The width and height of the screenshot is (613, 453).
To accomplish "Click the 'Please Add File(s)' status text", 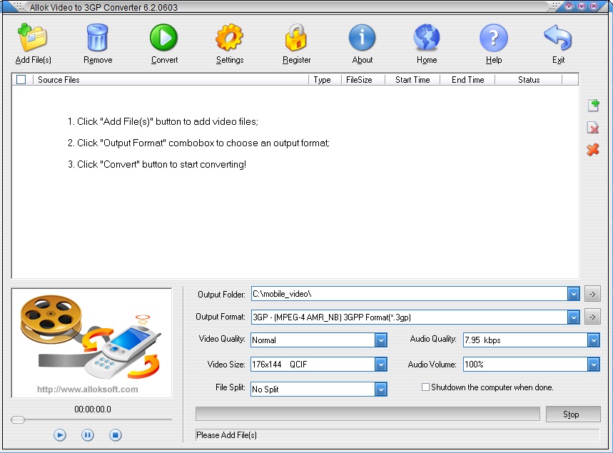I will (226, 435).
